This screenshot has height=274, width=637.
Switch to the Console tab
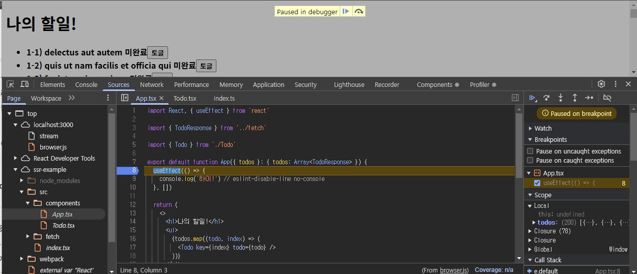click(86, 84)
